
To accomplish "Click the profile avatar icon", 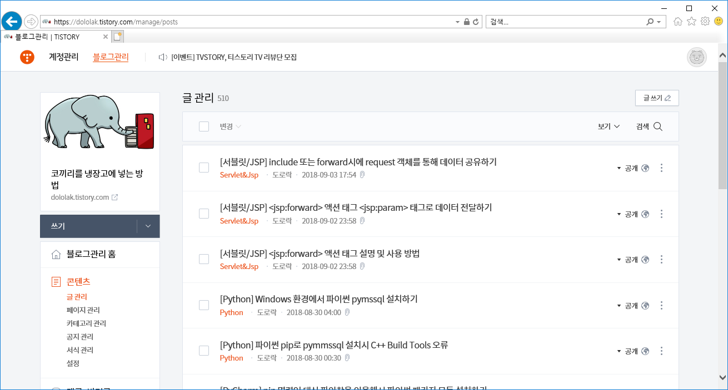I will click(x=697, y=57).
